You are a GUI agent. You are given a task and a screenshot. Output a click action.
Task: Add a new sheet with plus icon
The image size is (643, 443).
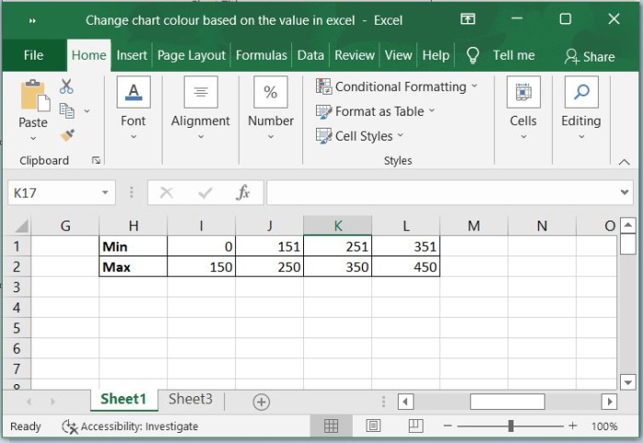(261, 402)
